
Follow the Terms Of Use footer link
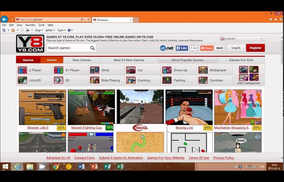pos(199,158)
